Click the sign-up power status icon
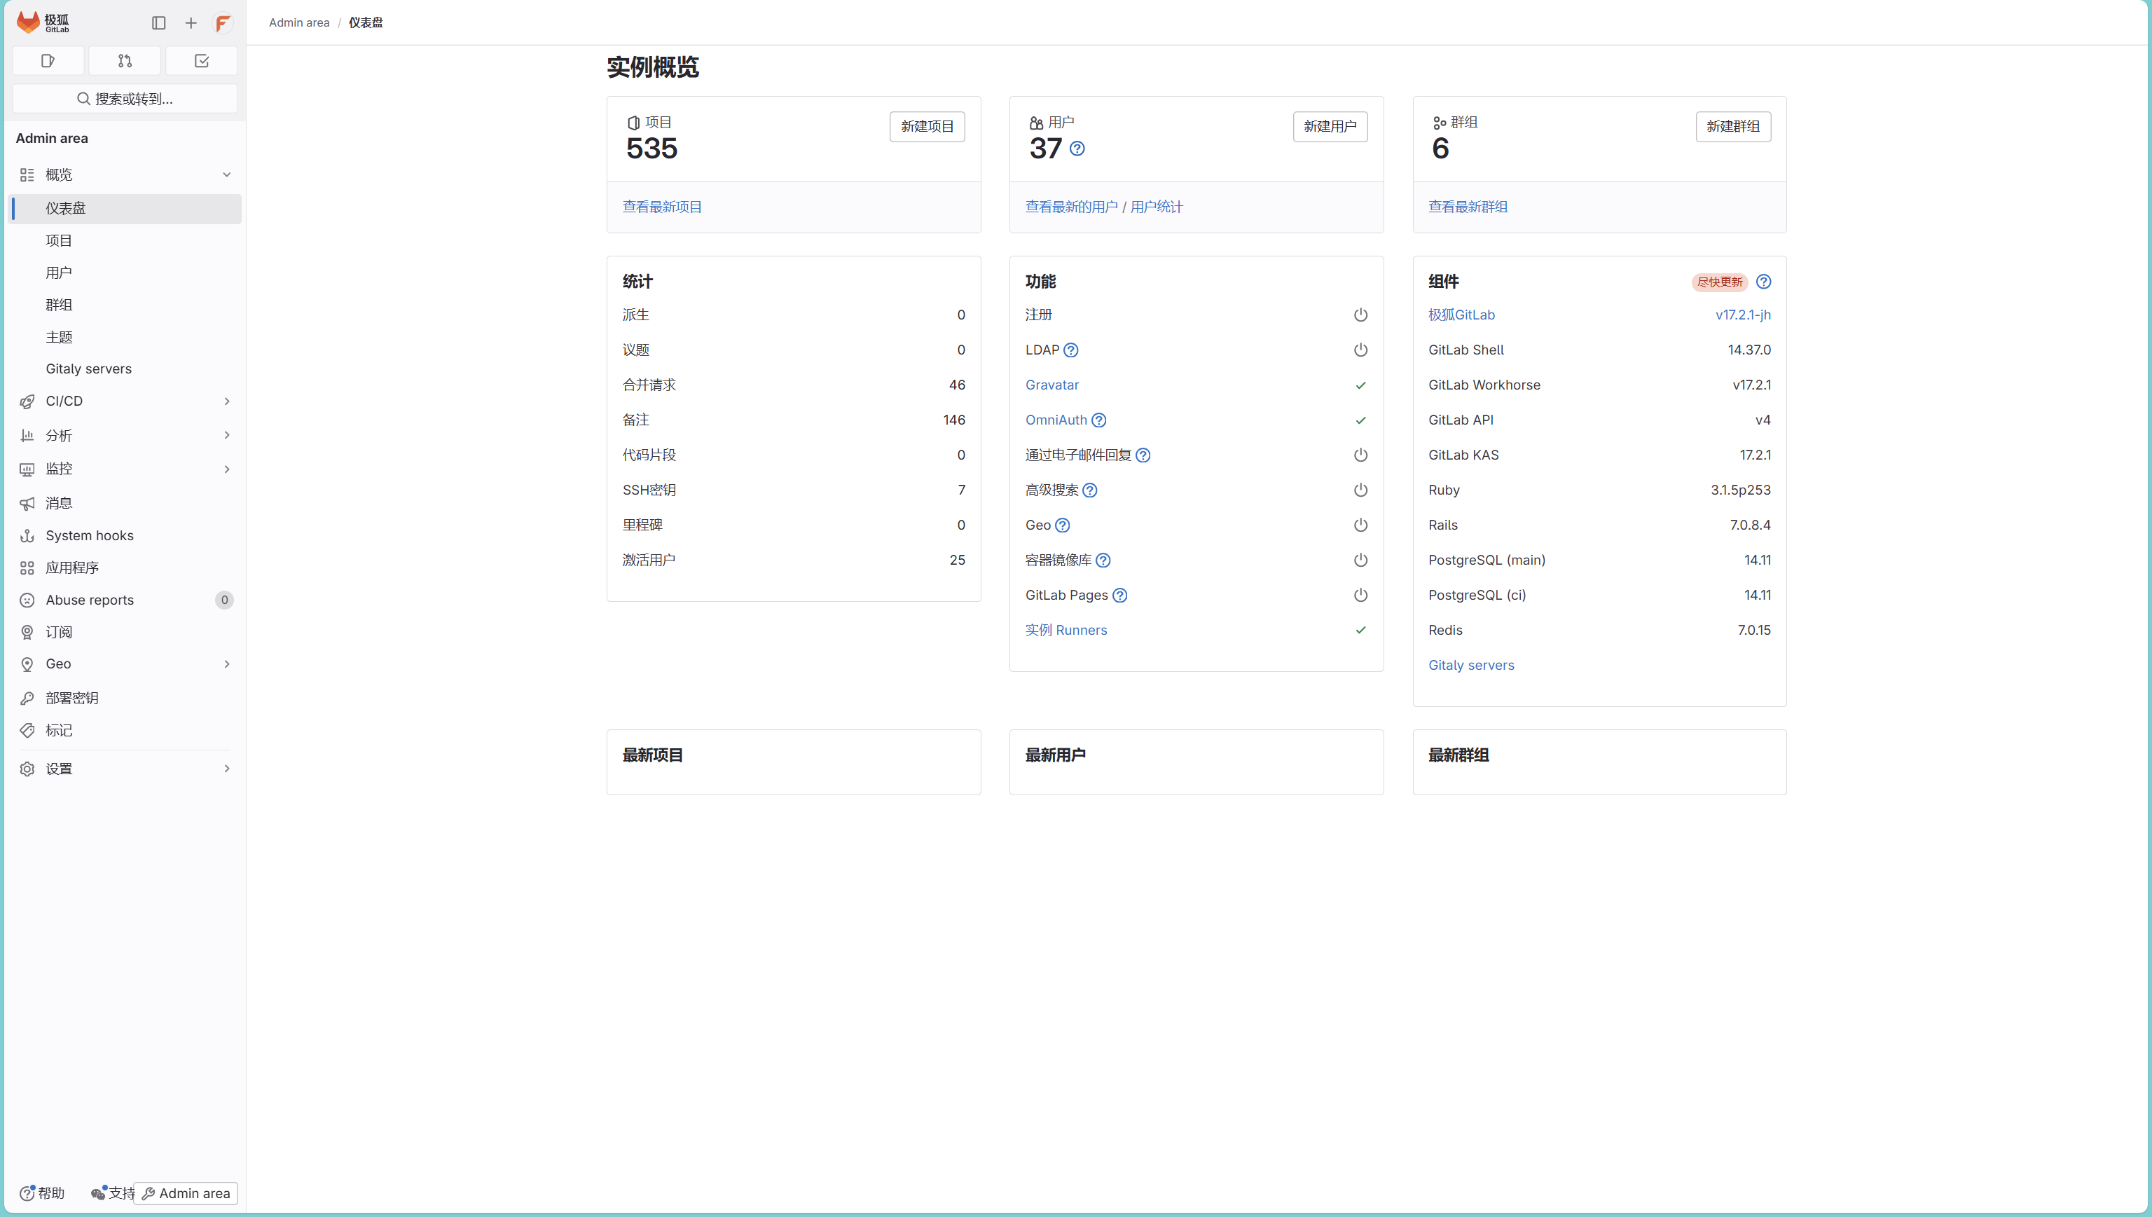Viewport: 2152px width, 1217px height. (x=1360, y=315)
